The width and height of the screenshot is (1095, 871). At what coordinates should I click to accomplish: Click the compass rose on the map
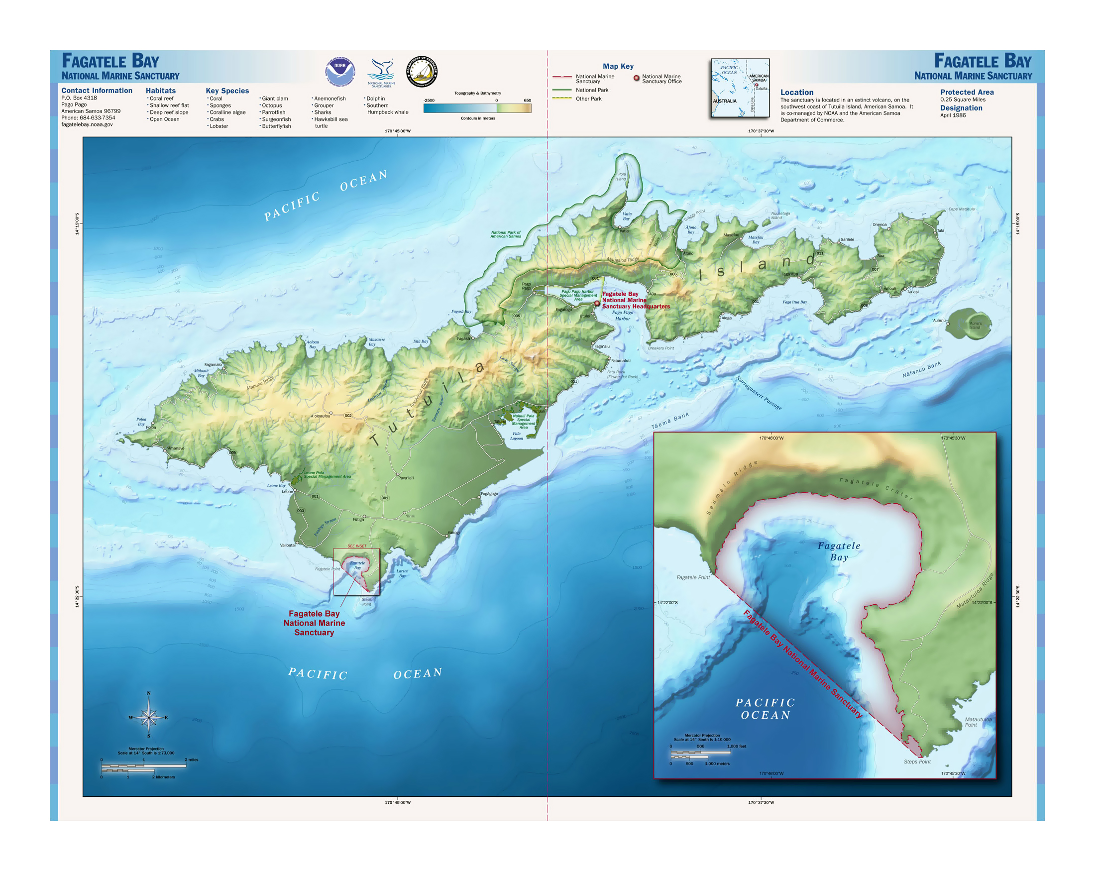tap(148, 715)
